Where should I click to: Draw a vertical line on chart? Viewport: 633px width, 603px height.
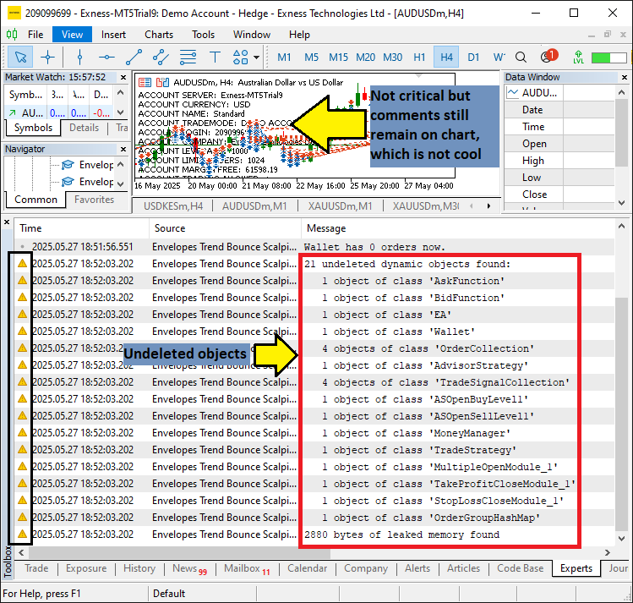pyautogui.click(x=79, y=58)
